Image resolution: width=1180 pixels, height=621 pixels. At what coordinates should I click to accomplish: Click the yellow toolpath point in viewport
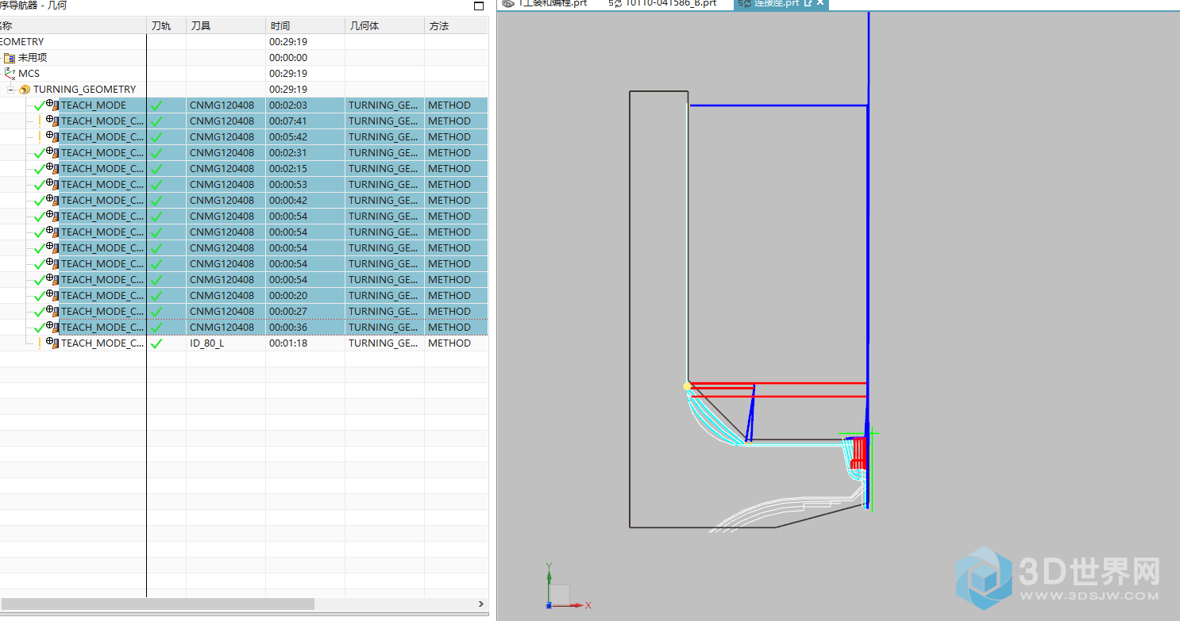[x=687, y=386]
